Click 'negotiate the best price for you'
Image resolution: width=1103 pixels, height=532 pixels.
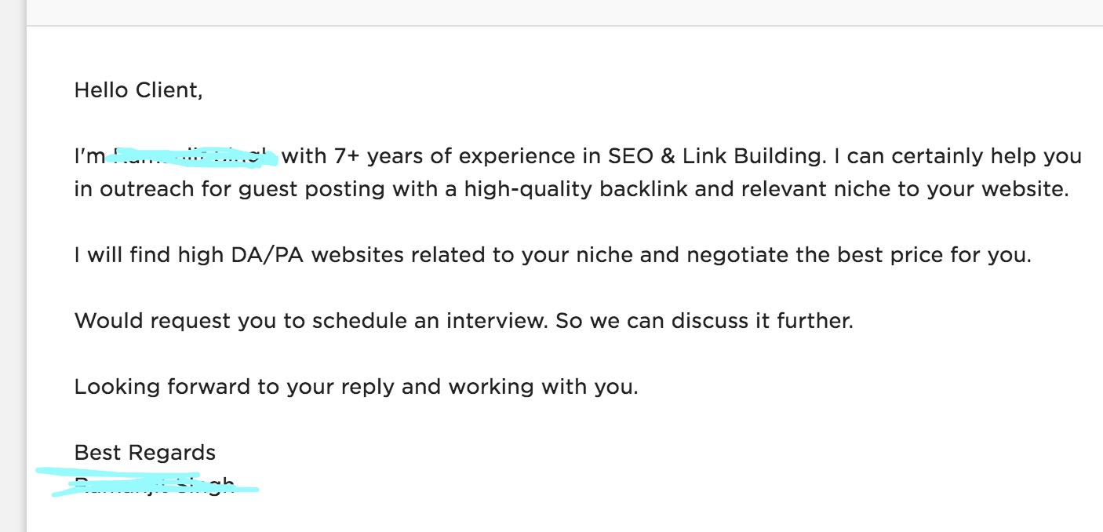click(855, 255)
